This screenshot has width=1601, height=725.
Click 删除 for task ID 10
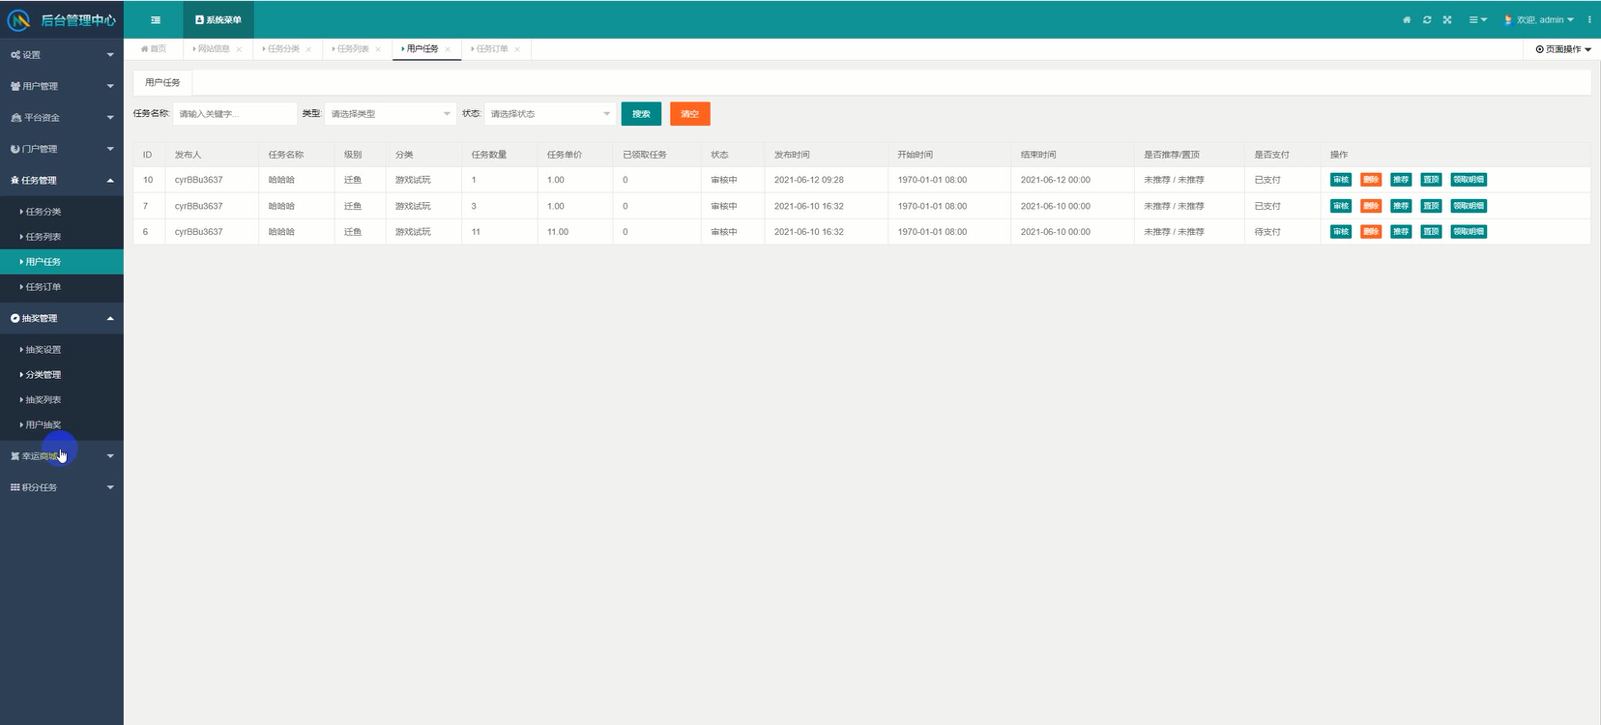(x=1370, y=180)
